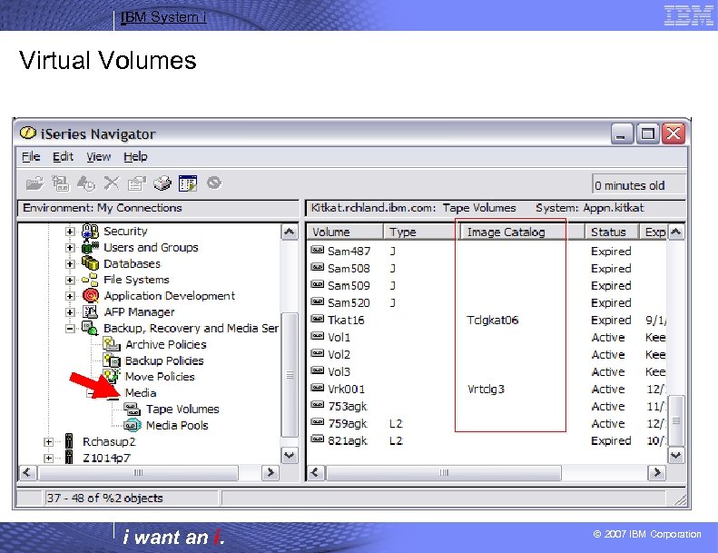Select the Media tree item
The width and height of the screenshot is (718, 553).
[140, 392]
